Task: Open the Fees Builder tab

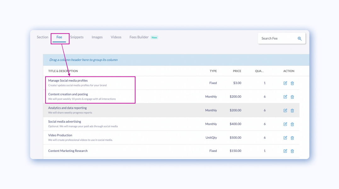Action: click(x=138, y=37)
